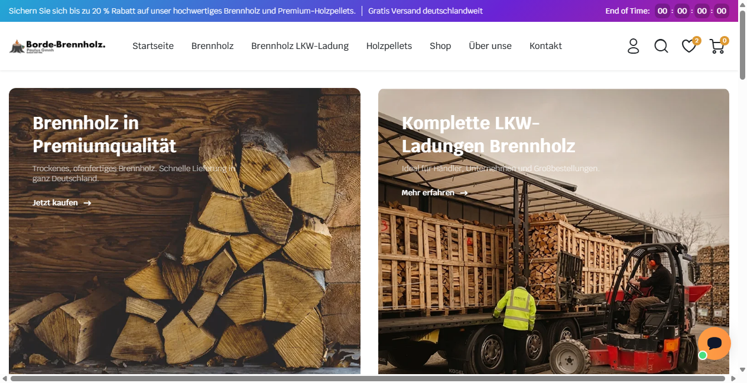Screen dimensions: 747x383
Task: Go to the Kontakt page
Action: click(545, 46)
